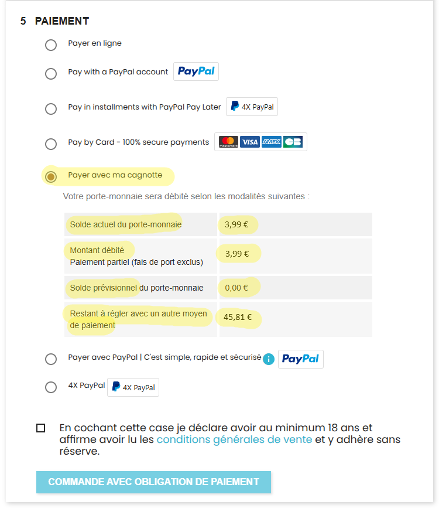
Task: Click the AMEX card logo
Action: [271, 142]
